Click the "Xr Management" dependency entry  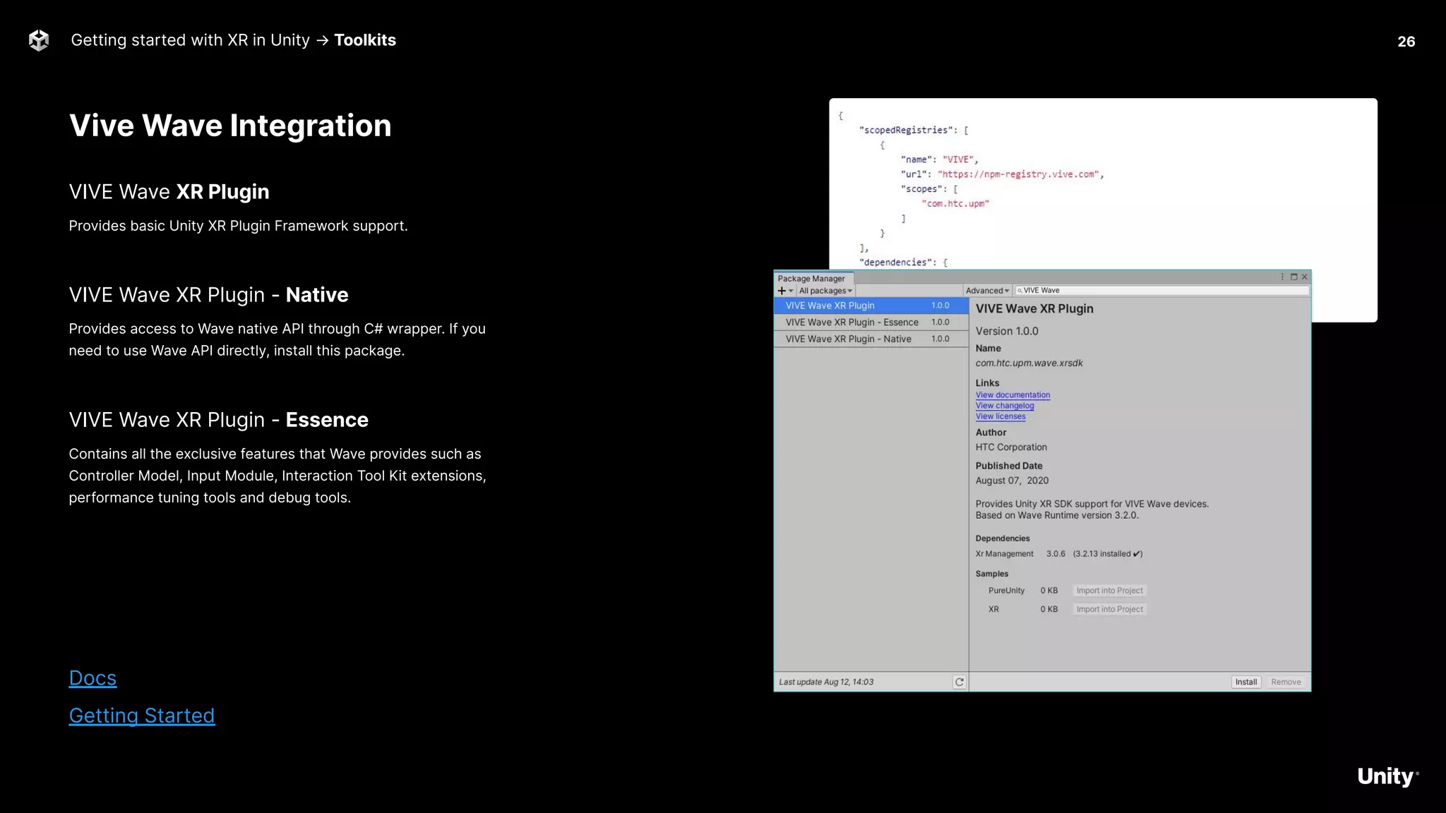click(1004, 554)
